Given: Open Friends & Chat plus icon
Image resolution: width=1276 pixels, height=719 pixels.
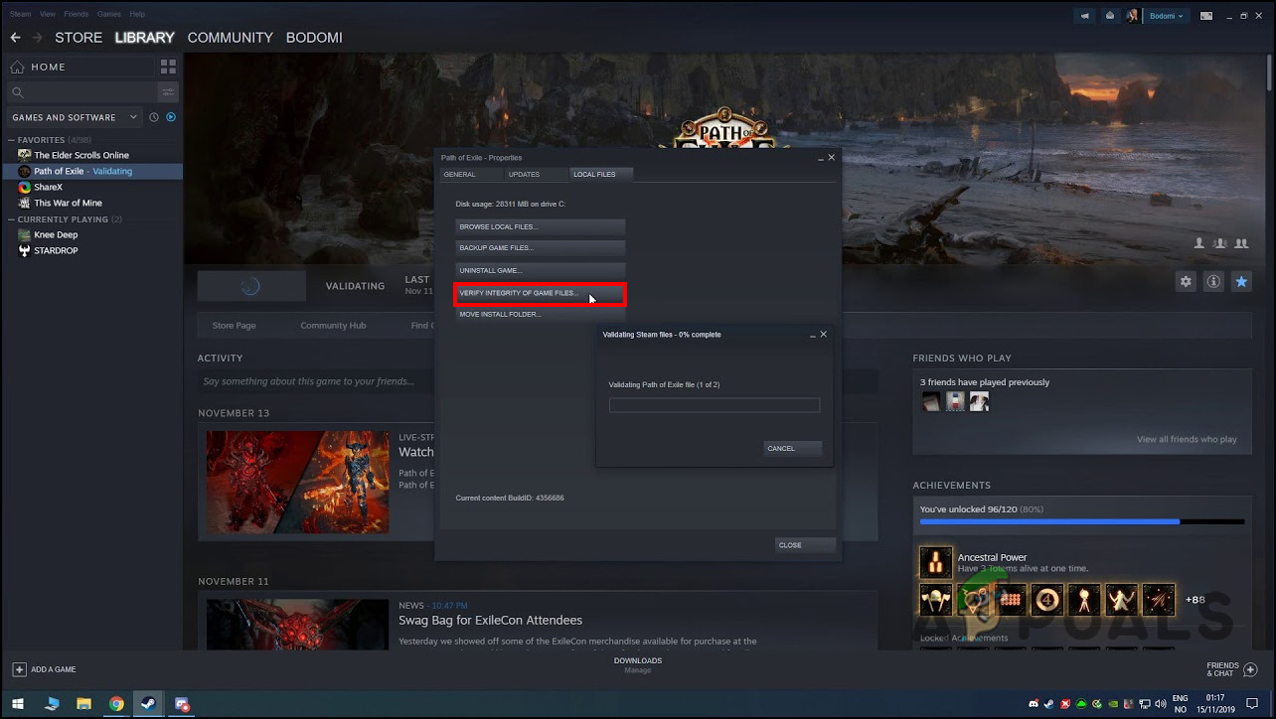Looking at the screenshot, I should pos(1252,669).
